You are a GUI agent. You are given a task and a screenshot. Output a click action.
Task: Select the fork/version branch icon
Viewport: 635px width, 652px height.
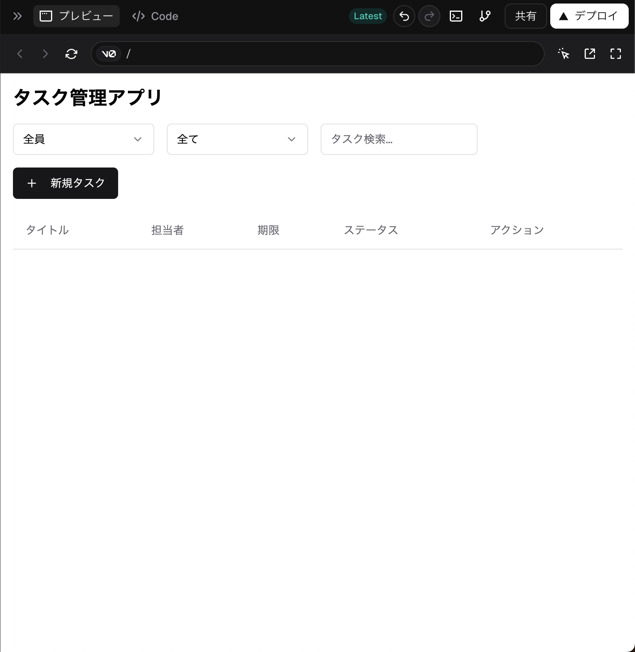coord(485,16)
